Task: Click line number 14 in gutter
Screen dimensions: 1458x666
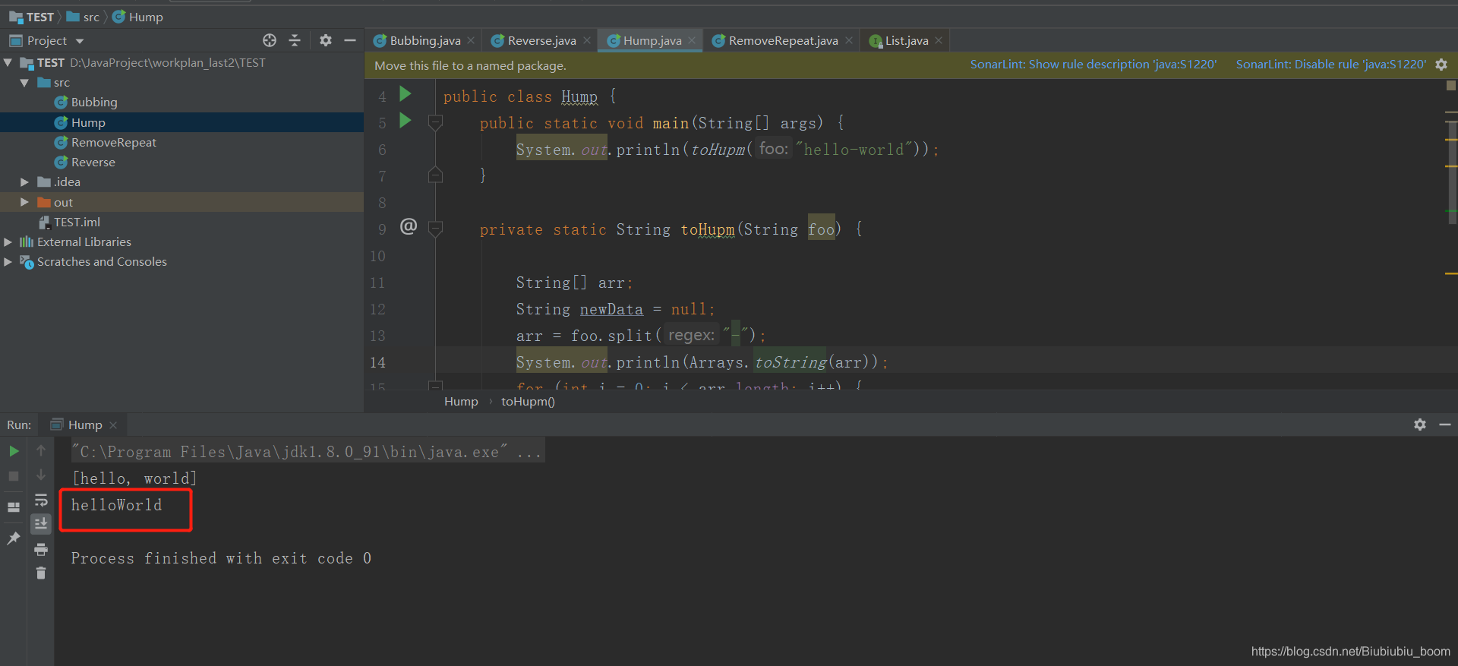Action: coord(377,362)
